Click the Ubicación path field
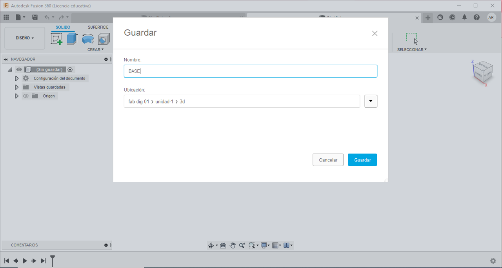 point(242,101)
